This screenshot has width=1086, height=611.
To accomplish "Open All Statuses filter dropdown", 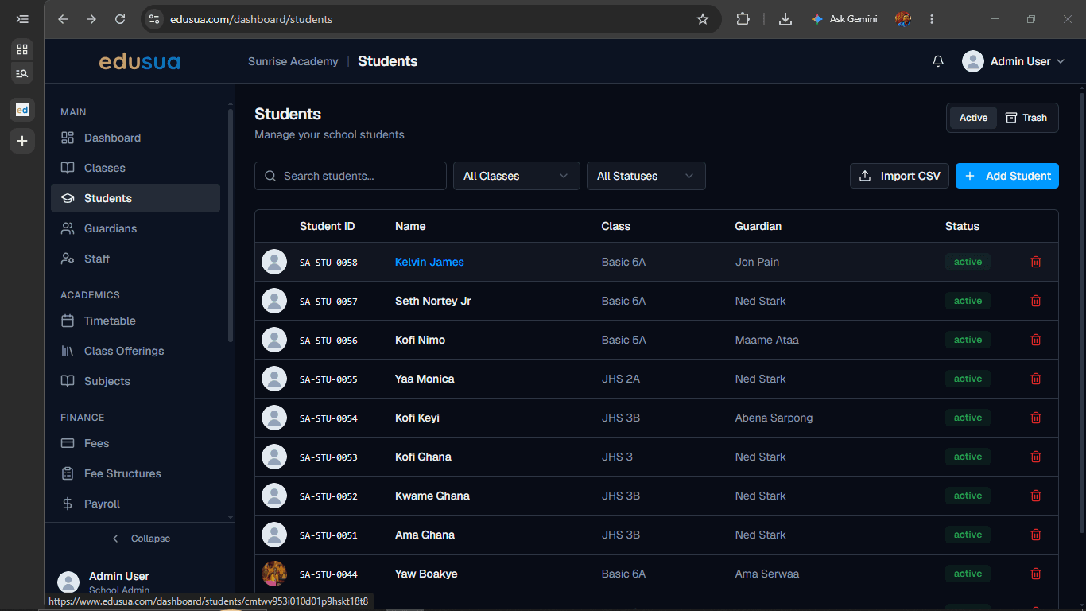I will point(646,176).
